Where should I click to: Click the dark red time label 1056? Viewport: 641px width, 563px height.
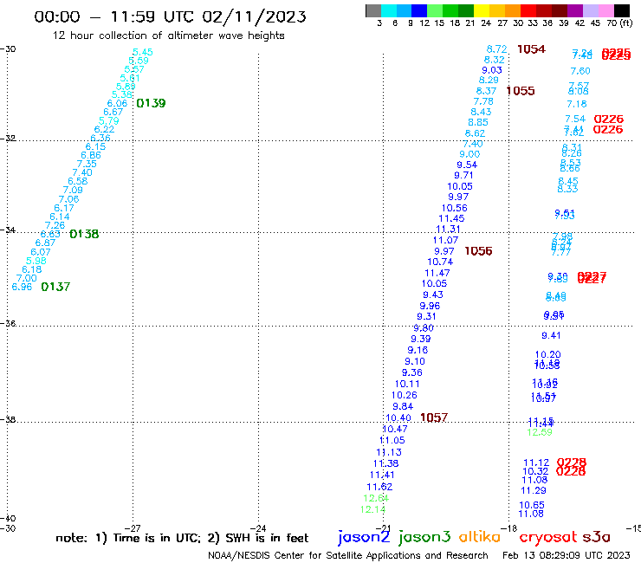478,250
